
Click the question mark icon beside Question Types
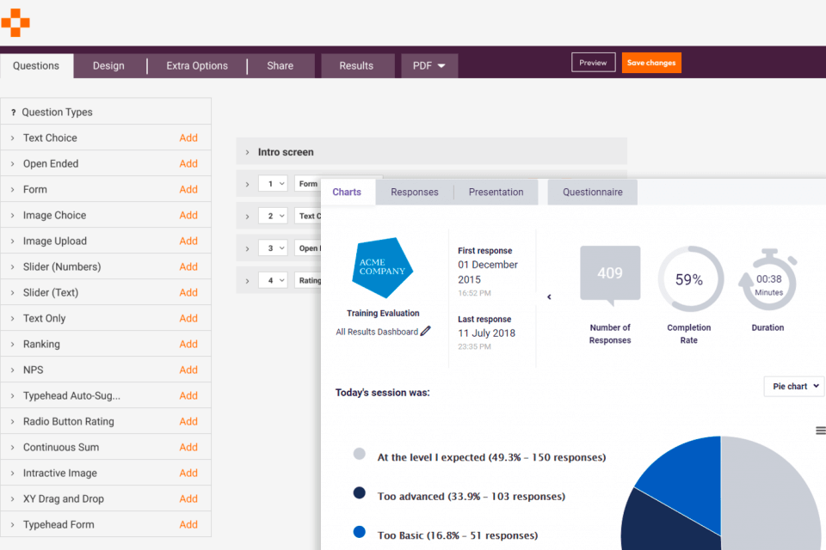click(13, 112)
